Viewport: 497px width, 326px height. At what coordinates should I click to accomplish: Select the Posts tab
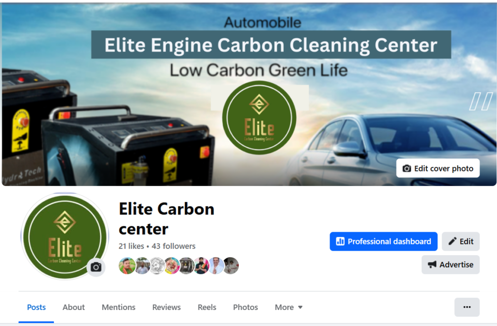pos(36,307)
